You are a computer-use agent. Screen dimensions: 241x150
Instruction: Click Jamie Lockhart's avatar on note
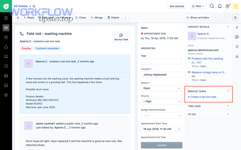pos(28,126)
